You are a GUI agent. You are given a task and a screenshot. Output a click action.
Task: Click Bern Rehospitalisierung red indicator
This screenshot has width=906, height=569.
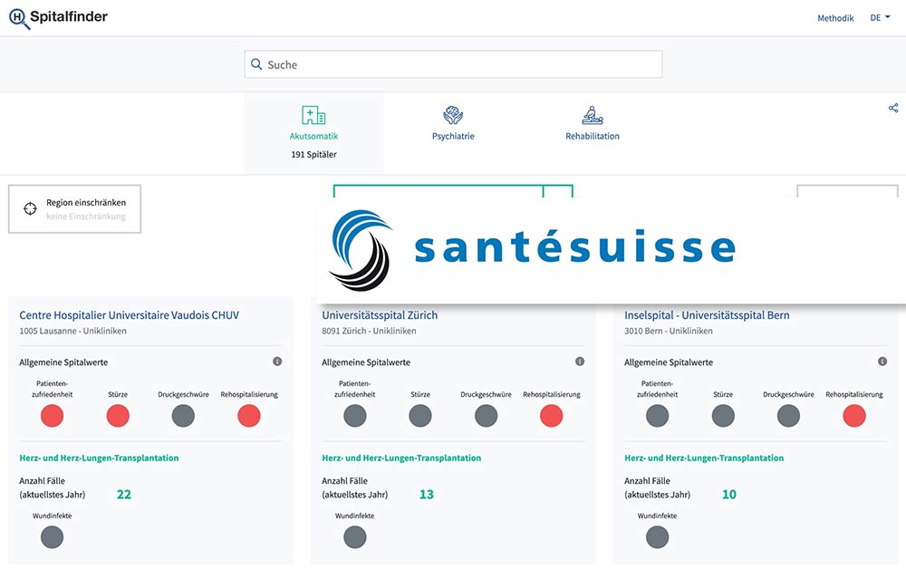tap(854, 416)
